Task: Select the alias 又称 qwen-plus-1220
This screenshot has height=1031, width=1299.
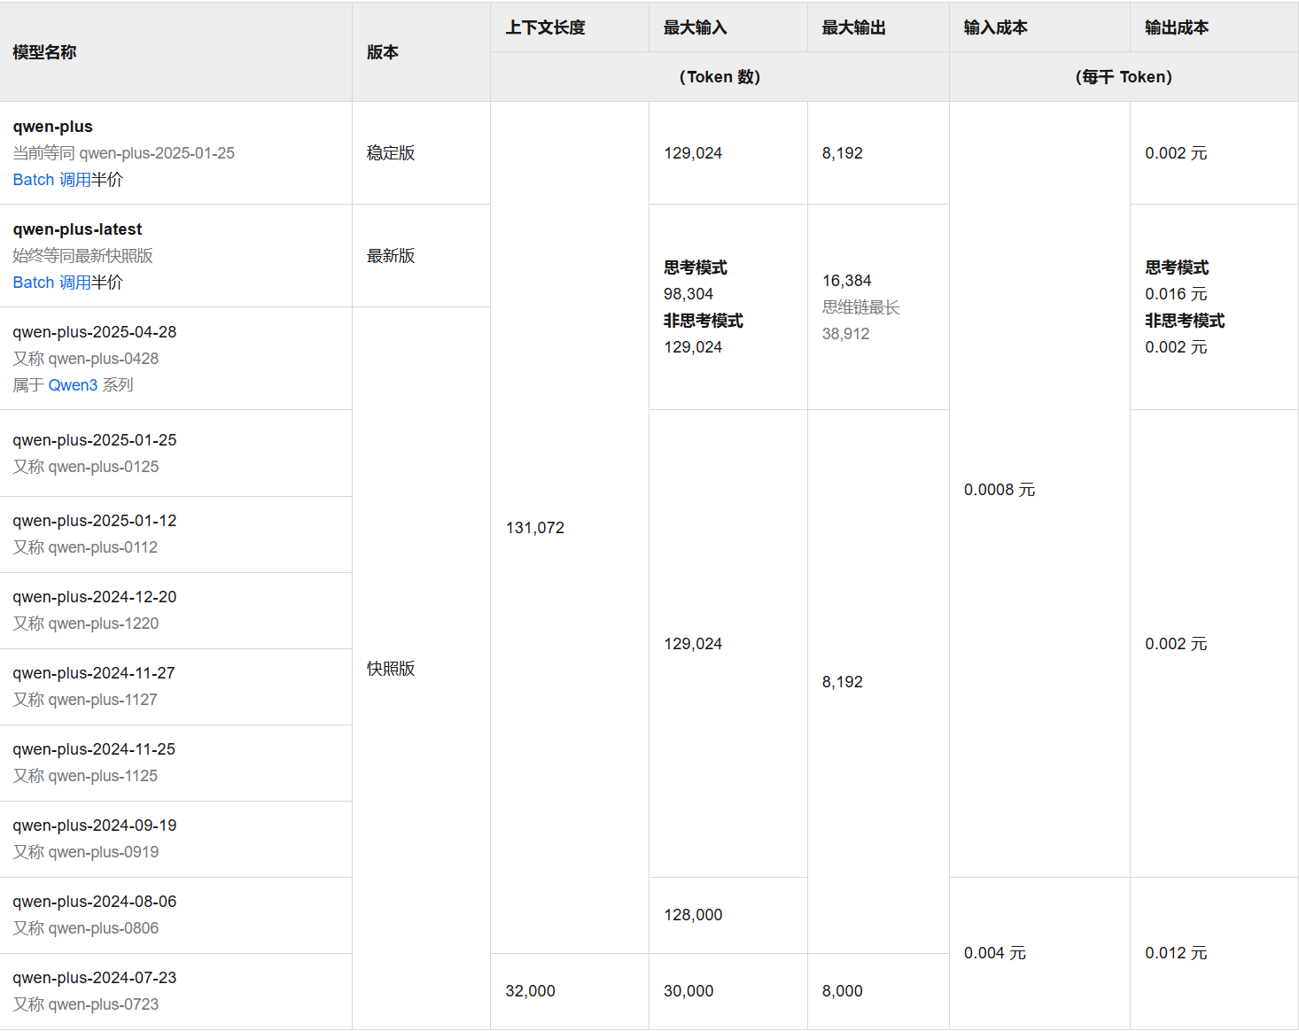Action: coord(86,624)
